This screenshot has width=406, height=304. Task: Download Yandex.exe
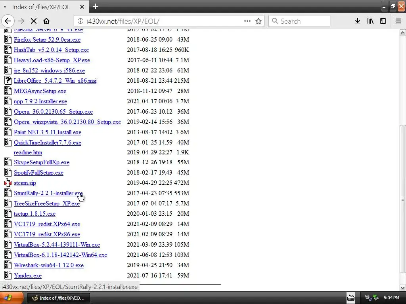tap(28, 275)
